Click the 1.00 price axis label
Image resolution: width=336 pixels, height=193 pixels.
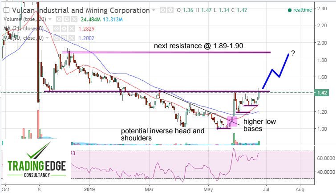coord(322,129)
